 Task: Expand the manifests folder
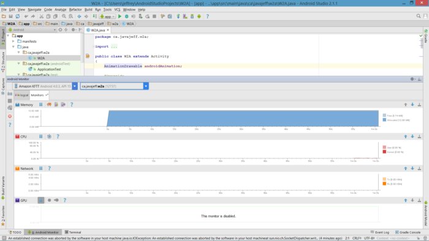pyautogui.click(x=13, y=42)
